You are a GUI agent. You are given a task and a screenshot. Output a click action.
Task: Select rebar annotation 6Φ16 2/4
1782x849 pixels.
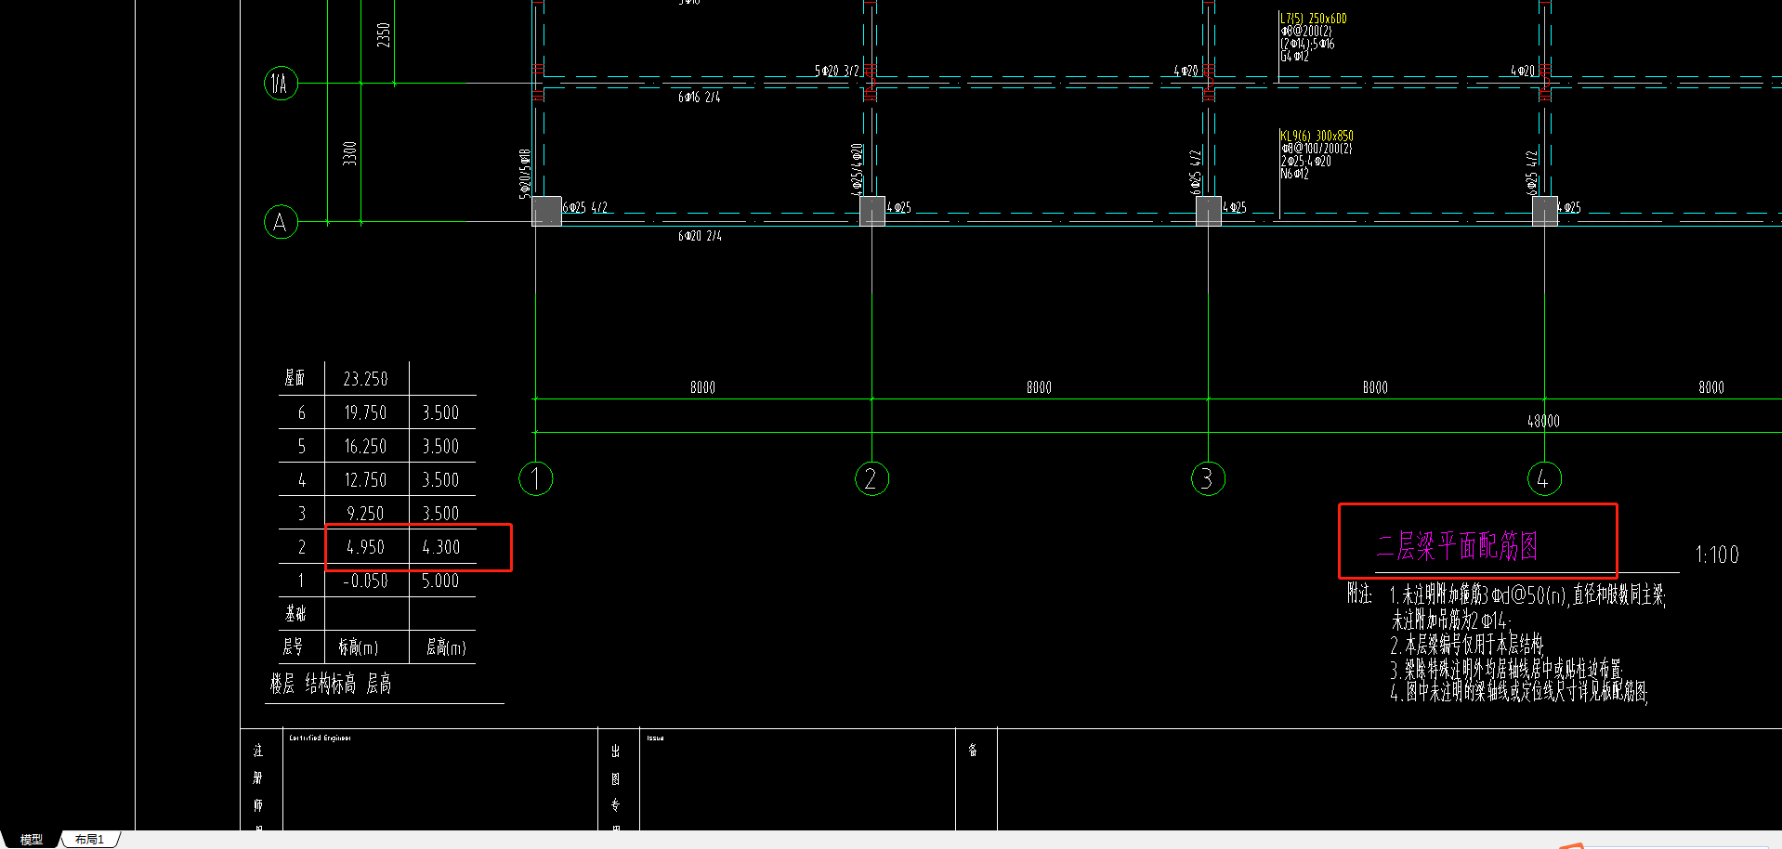pyautogui.click(x=700, y=97)
